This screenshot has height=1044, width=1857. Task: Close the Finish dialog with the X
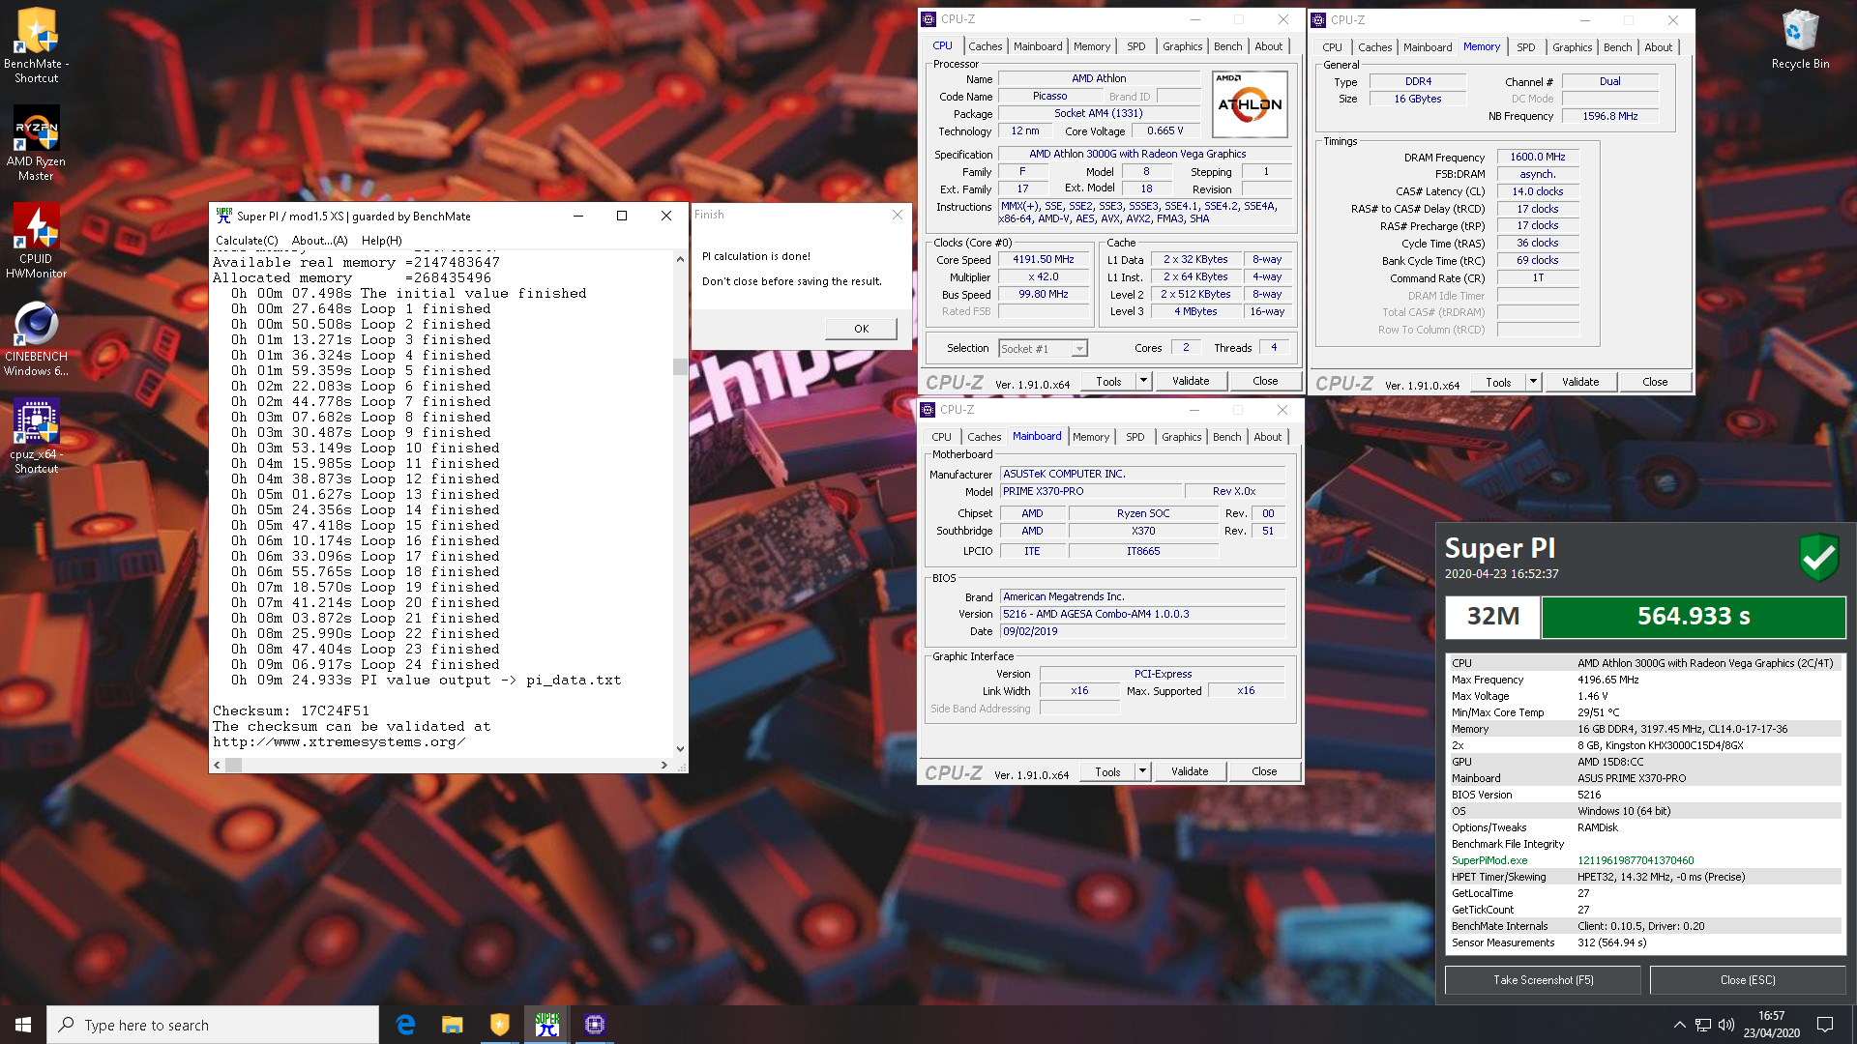coord(897,215)
